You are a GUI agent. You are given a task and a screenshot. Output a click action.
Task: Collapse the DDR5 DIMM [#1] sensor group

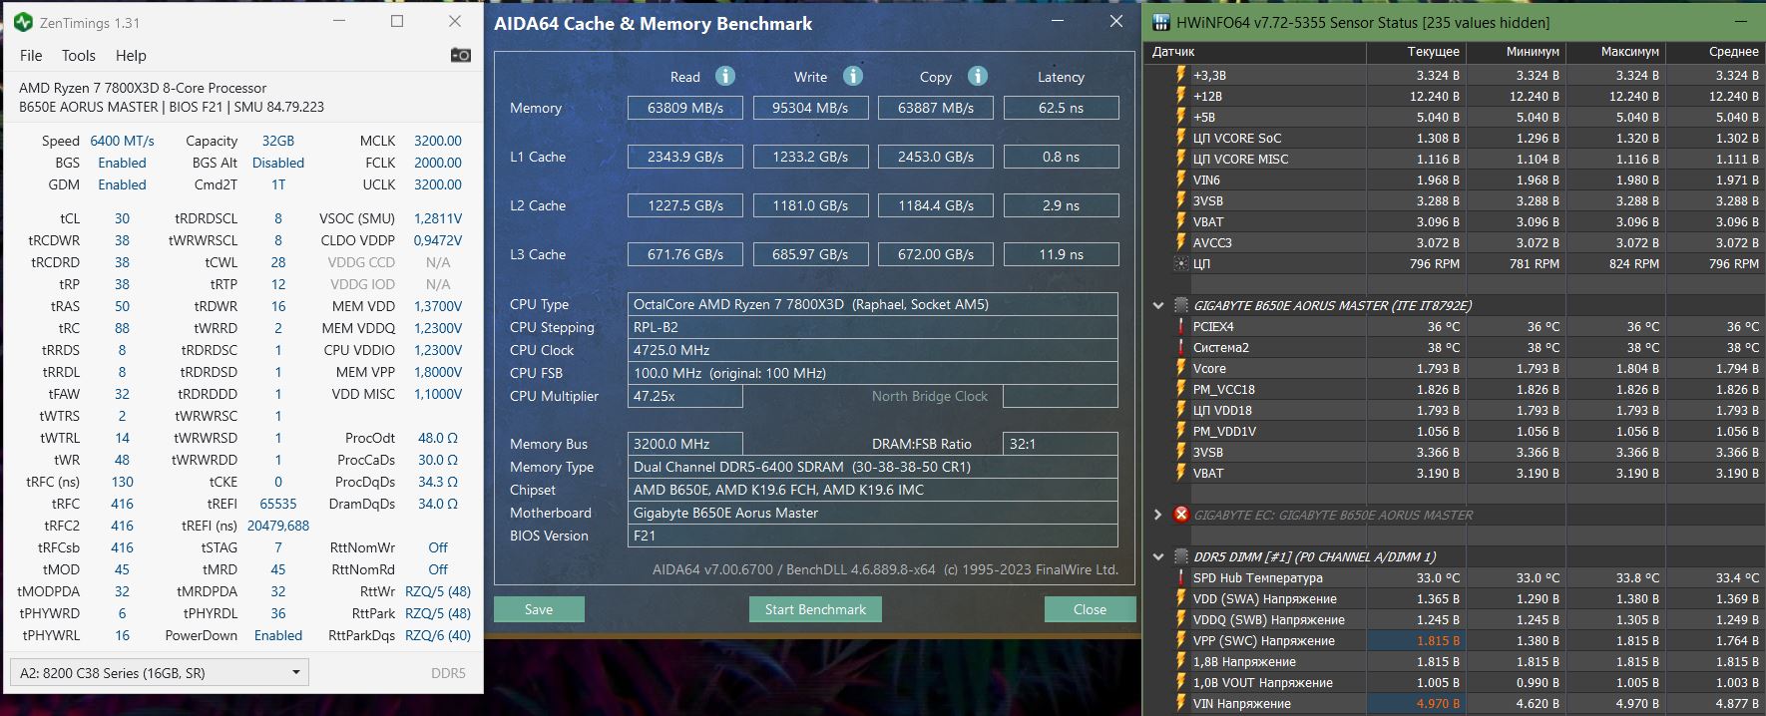point(1157,556)
